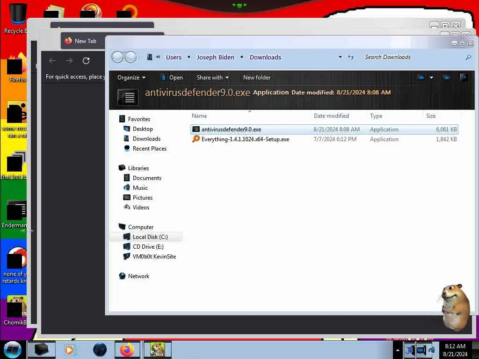Screen dimensions: 479x359
Task: Click the Joseph Biden breadcrumb segment
Action: [x=215, y=57]
